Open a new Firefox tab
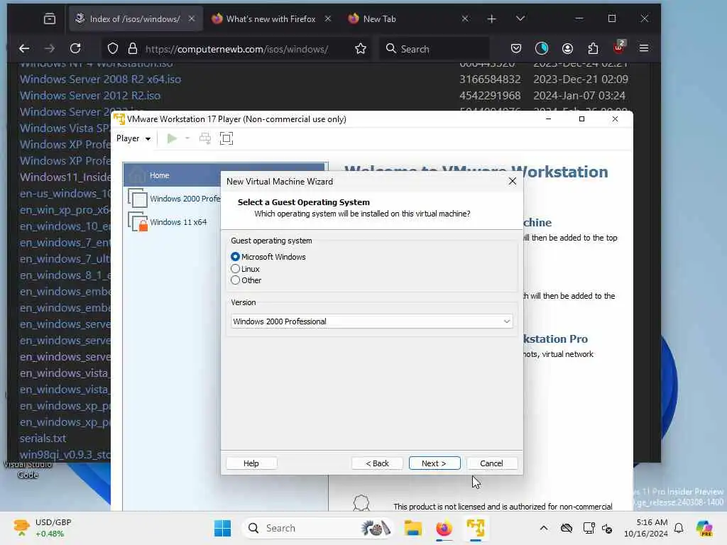Image resolution: width=727 pixels, height=545 pixels. pyautogui.click(x=492, y=19)
